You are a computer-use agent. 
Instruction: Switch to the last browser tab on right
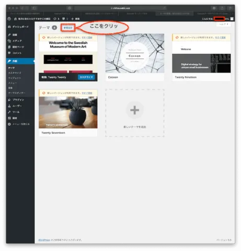[212, 14]
